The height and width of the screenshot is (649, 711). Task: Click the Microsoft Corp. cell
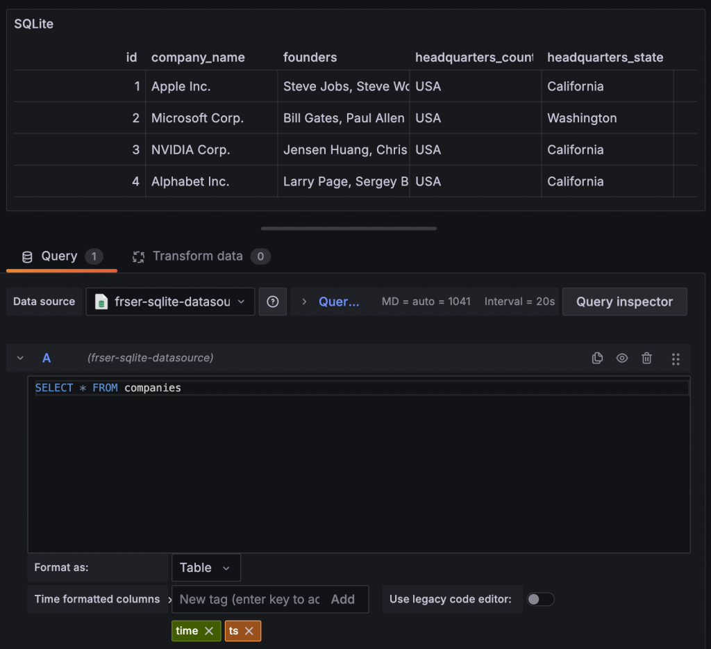(211, 118)
